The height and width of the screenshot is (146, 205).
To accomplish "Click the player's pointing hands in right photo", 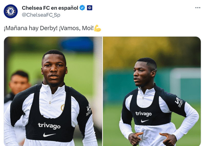I will click(x=151, y=137).
